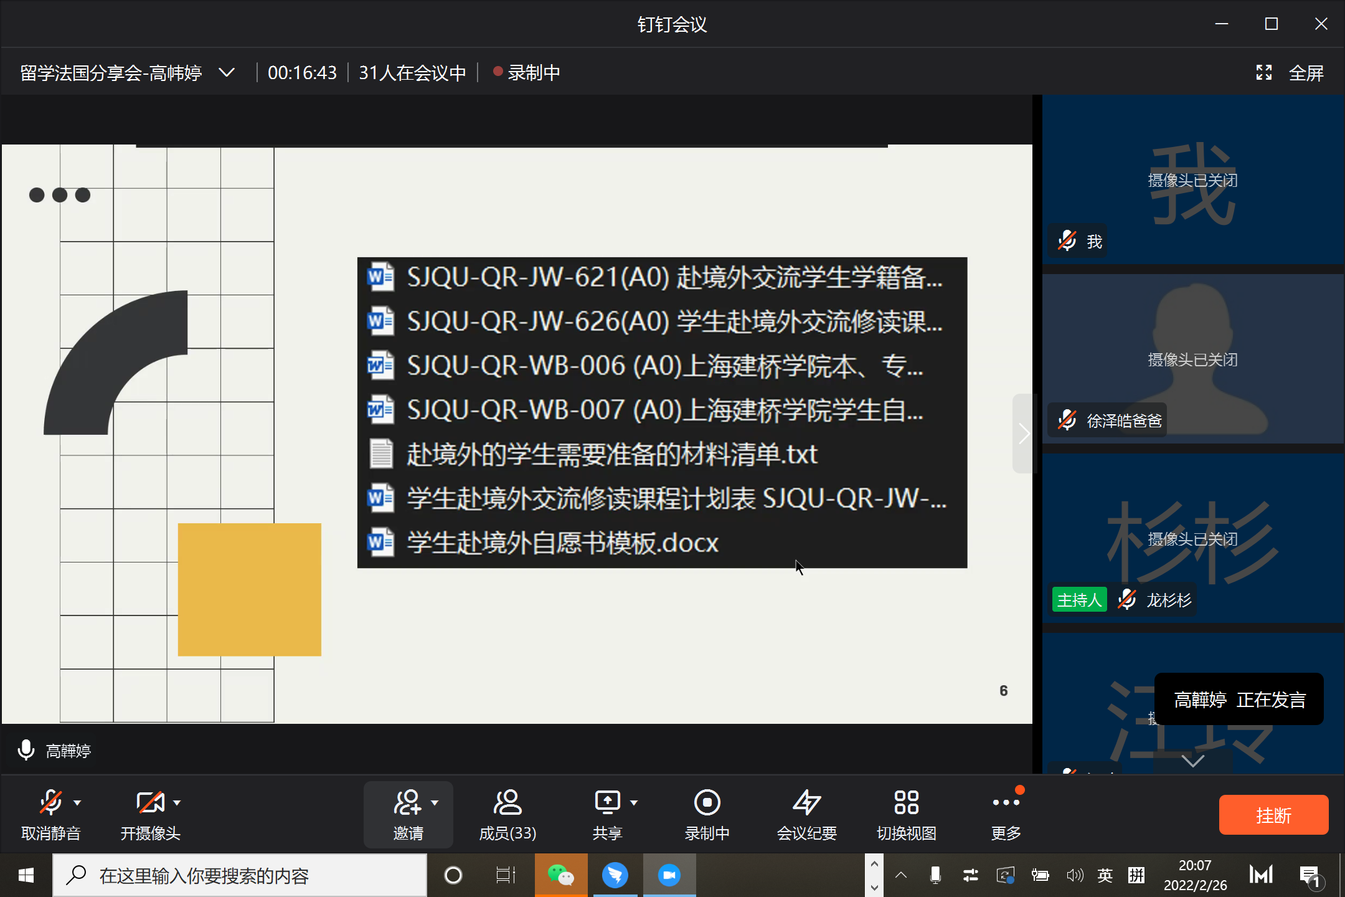Screen dimensions: 1345x897
Task: Open the 会议纪要 meeting notes
Action: (806, 804)
